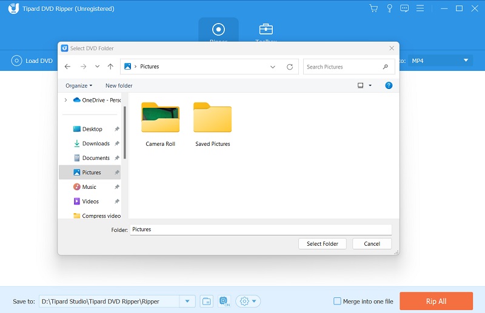Expand the address bar history dropdown

[x=272, y=67]
